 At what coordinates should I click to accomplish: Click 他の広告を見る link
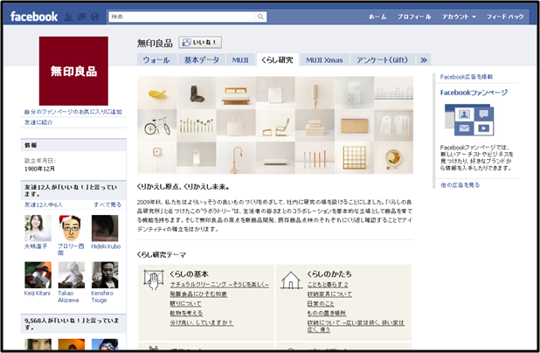(x=460, y=185)
